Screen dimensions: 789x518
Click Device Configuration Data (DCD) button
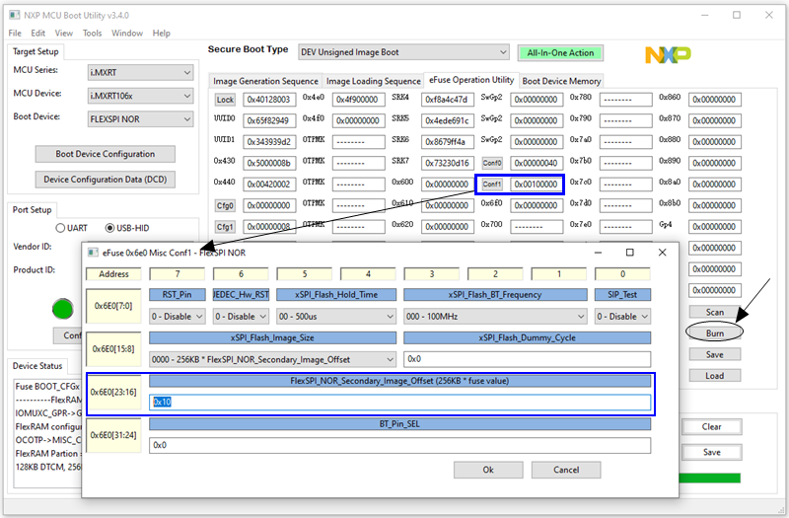(106, 180)
